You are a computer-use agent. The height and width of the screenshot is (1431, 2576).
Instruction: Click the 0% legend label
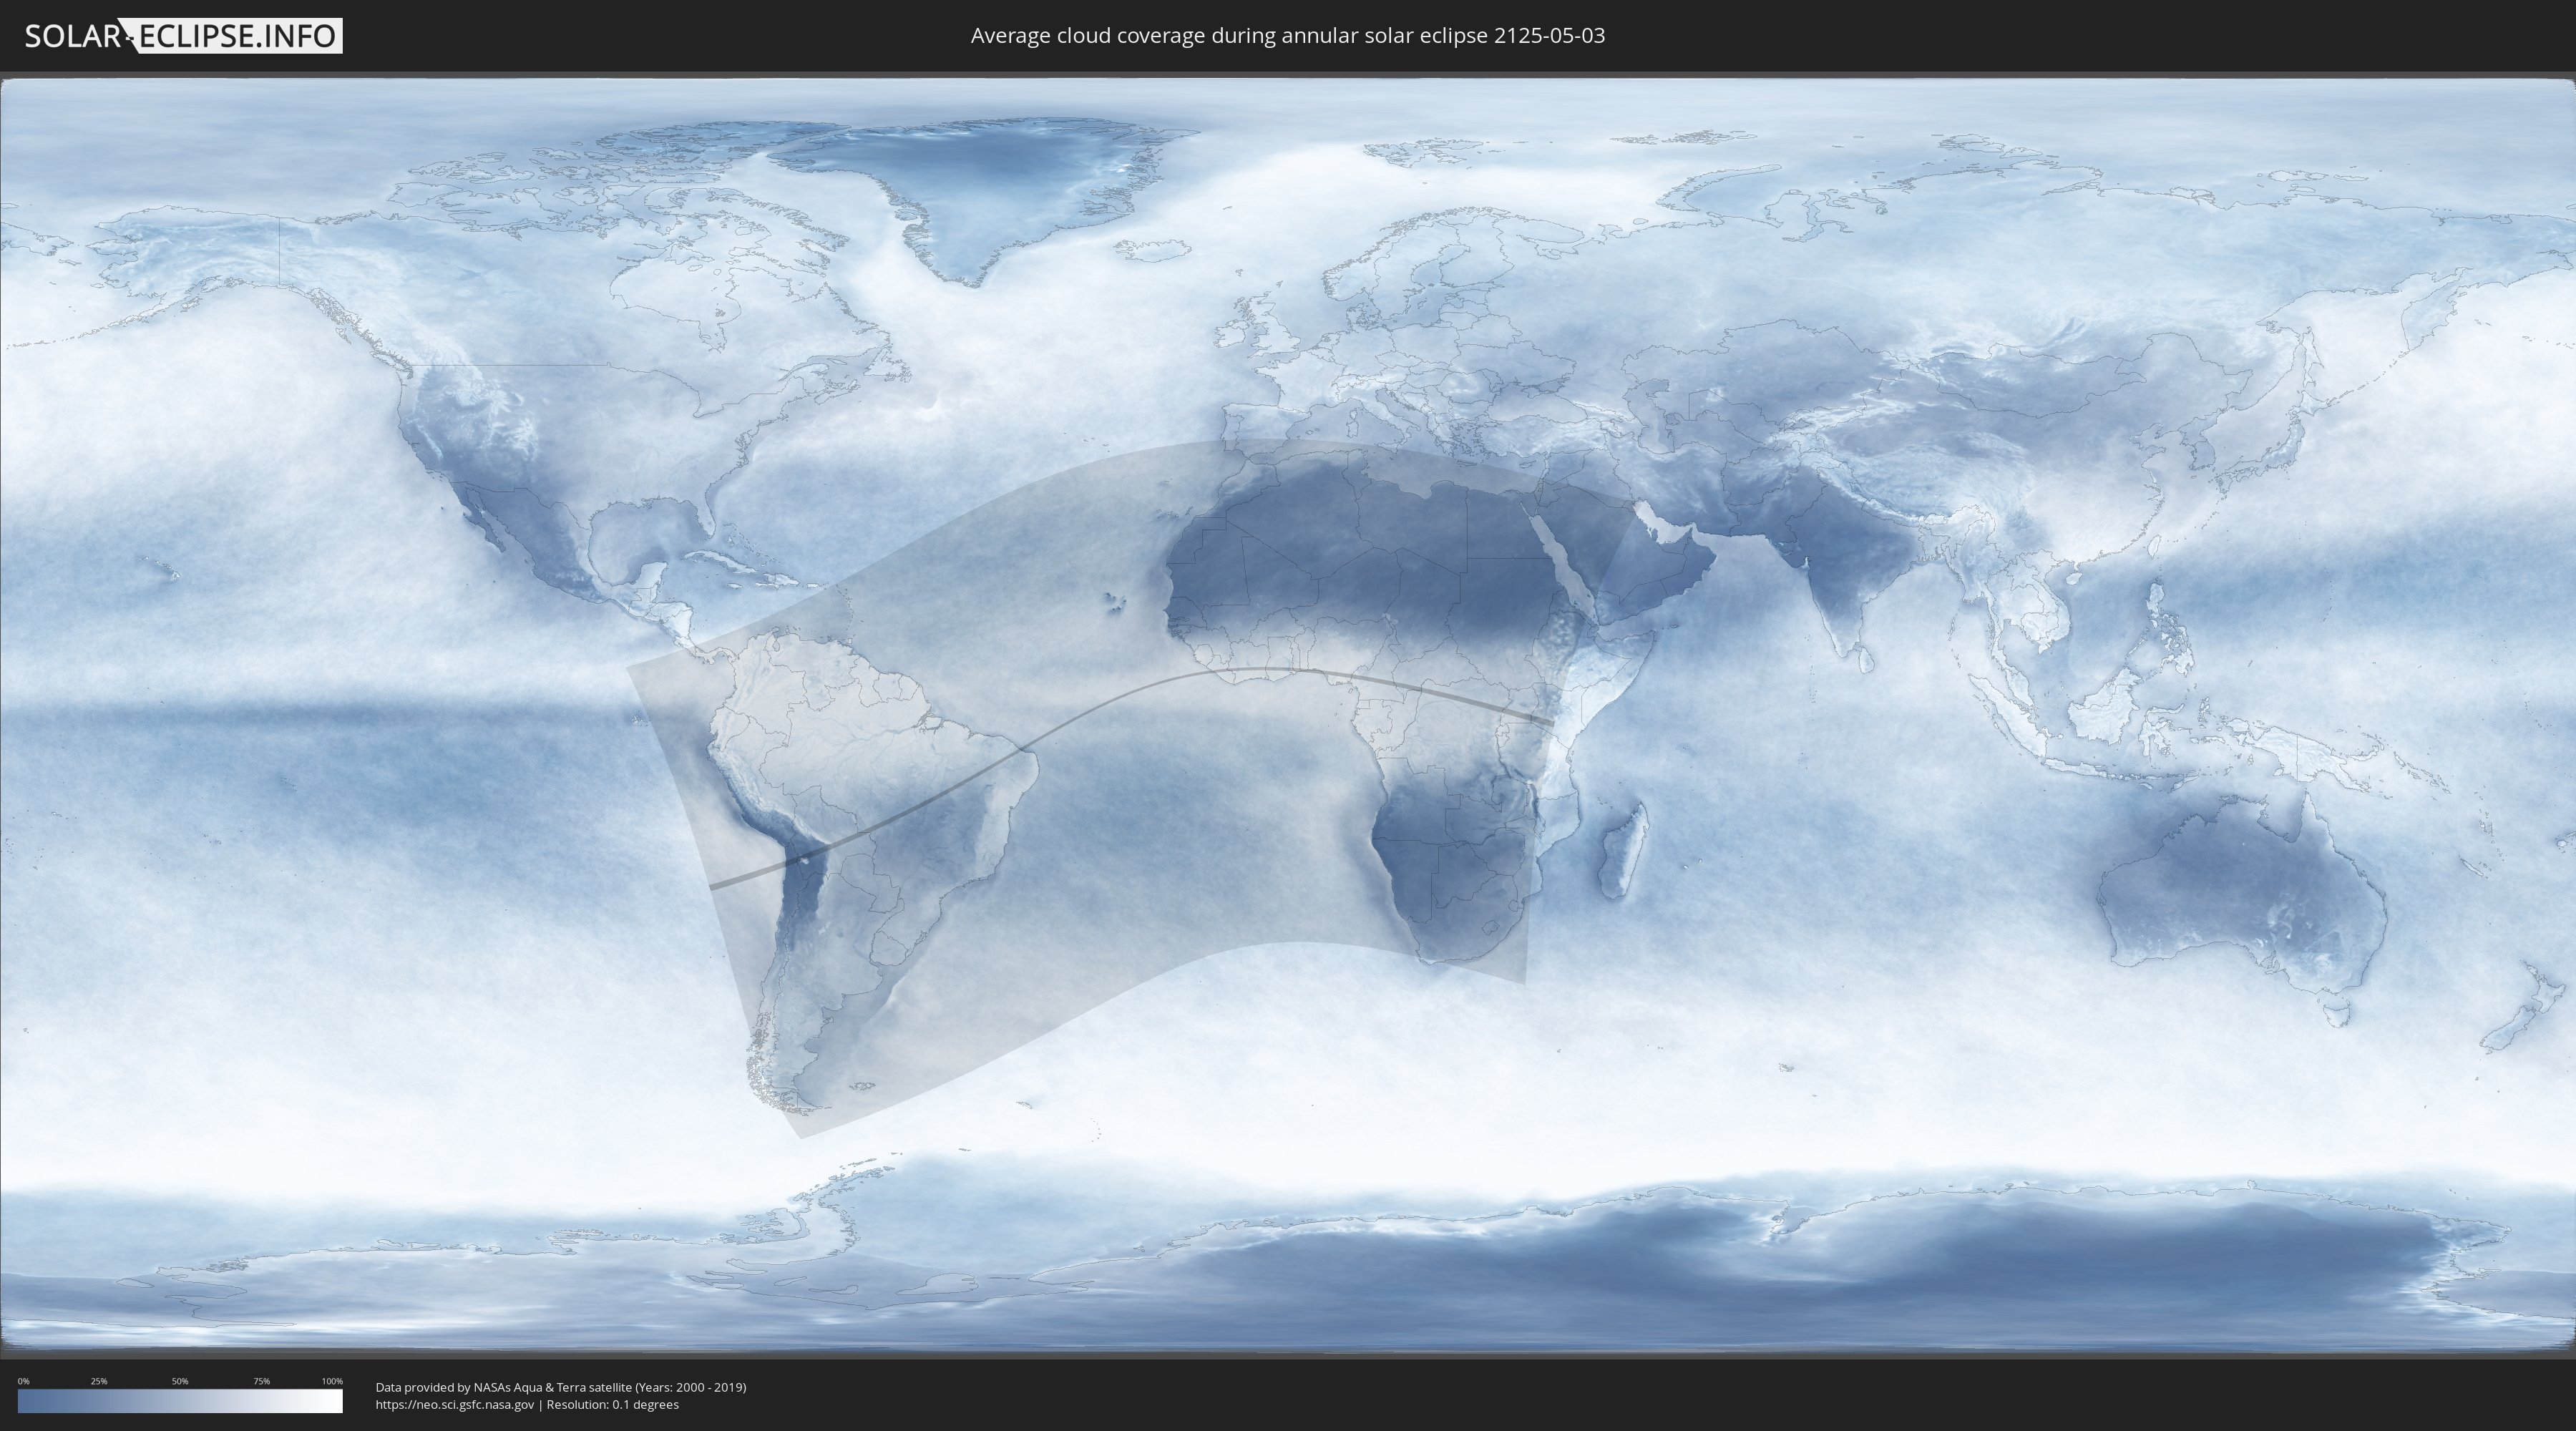23,1381
